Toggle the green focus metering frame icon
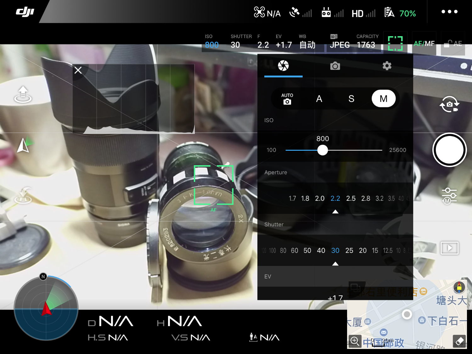Viewport: 472px width, 354px height. click(x=395, y=43)
